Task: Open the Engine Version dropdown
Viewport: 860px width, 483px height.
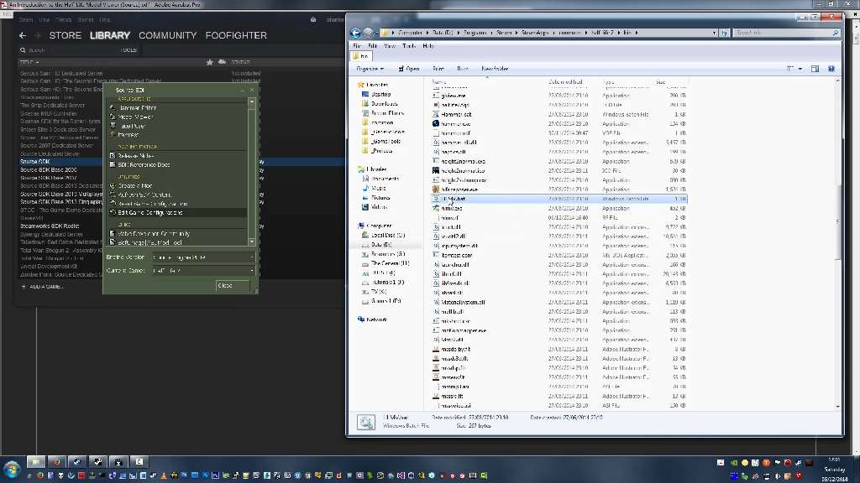Action: 202,257
